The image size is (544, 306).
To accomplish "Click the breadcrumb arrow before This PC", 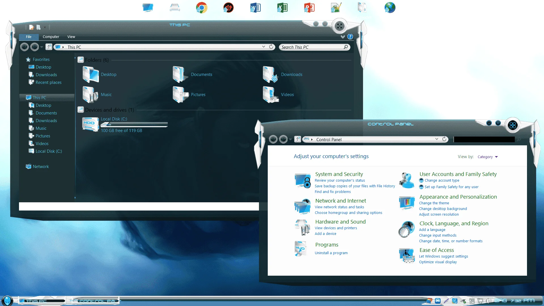I will click(63, 47).
